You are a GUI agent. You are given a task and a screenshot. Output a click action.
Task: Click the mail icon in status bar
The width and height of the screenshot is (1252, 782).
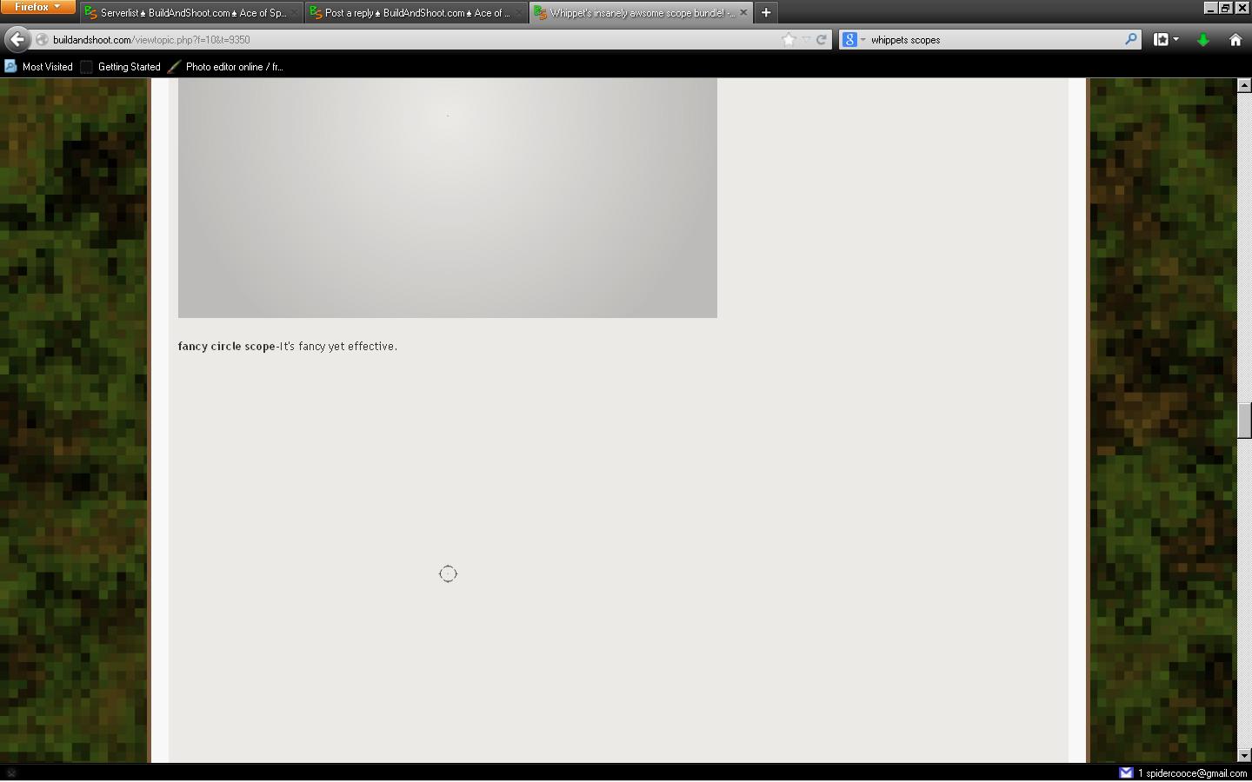pyautogui.click(x=1126, y=772)
